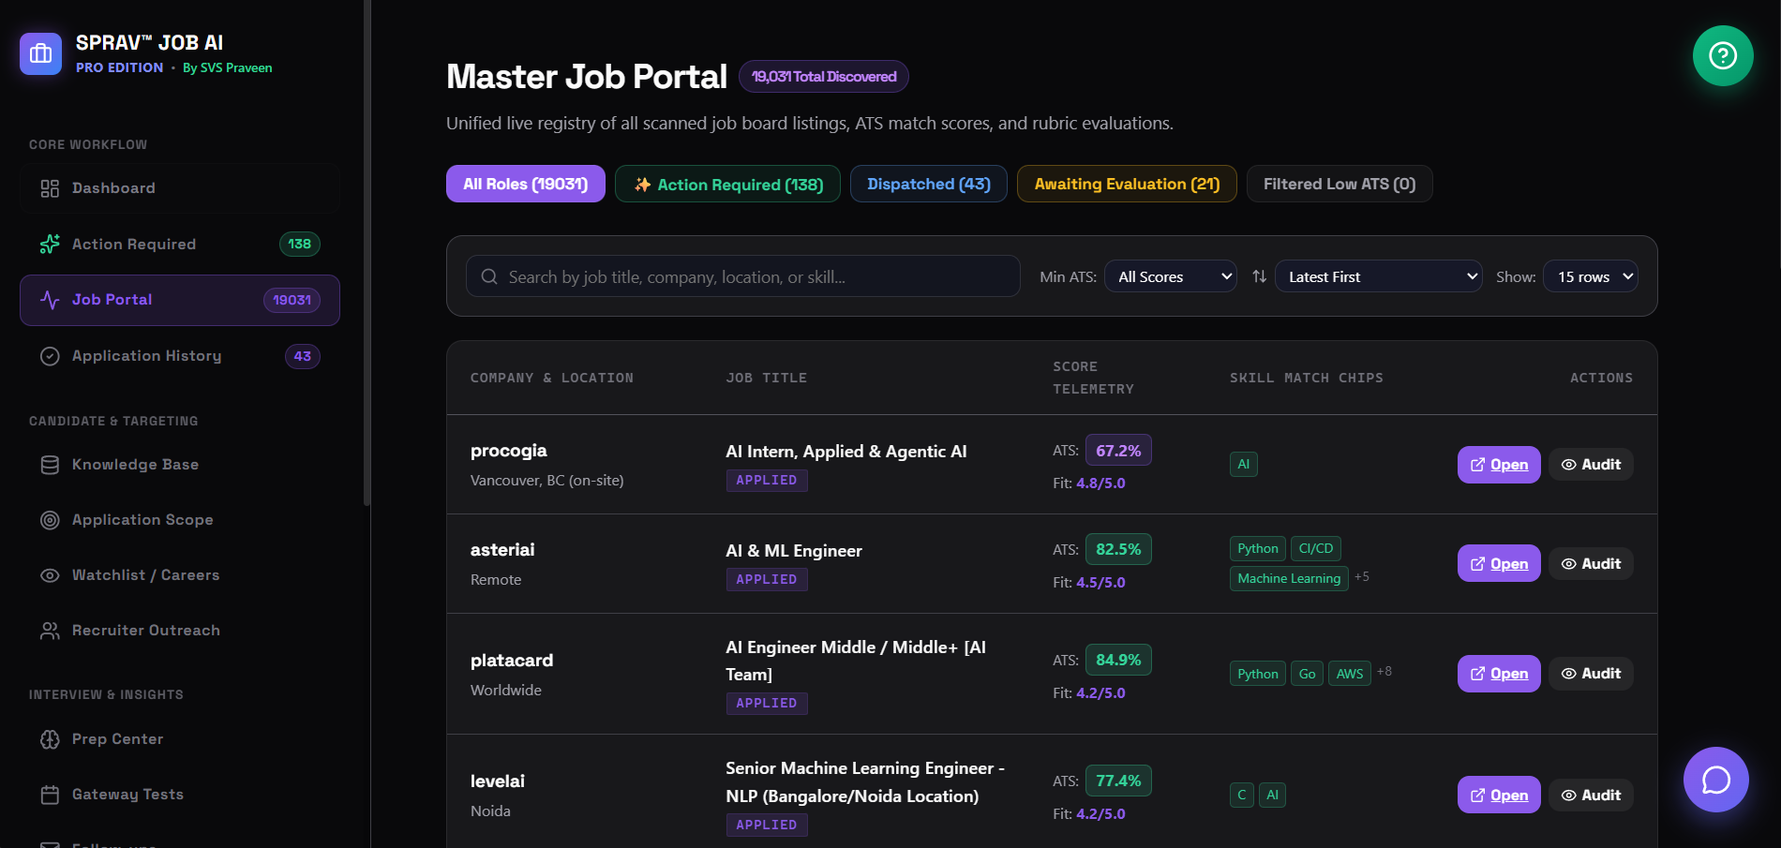Viewport: 1781px width, 848px height.
Task: Open the Dashboard page
Action: [180, 188]
